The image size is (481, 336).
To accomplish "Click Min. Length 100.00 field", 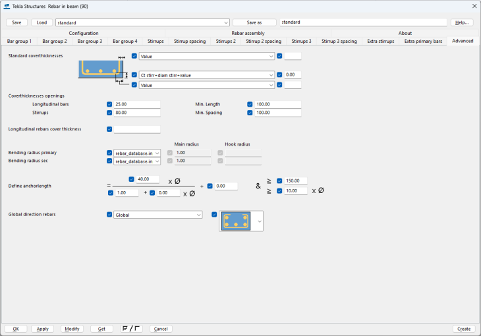I will point(277,104).
